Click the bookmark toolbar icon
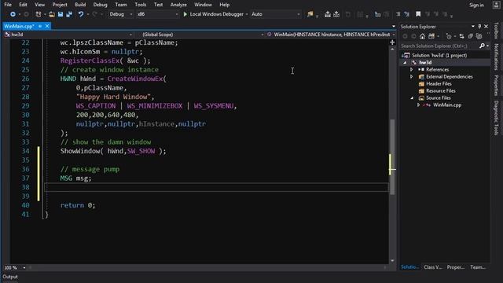The image size is (503, 283). tap(418, 14)
